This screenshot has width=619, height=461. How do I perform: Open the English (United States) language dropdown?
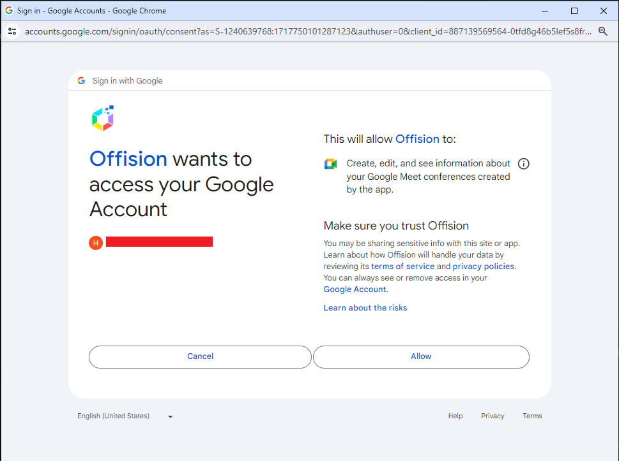click(125, 416)
